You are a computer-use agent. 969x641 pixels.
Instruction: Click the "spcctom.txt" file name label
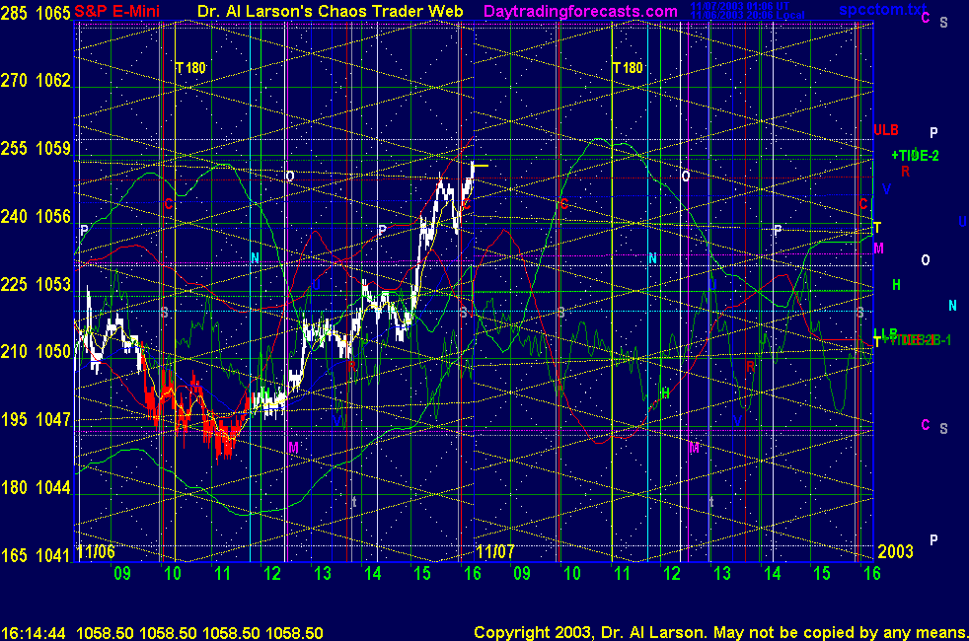[882, 9]
